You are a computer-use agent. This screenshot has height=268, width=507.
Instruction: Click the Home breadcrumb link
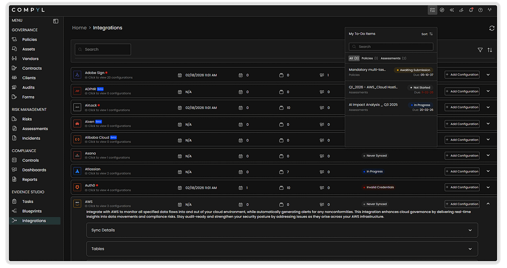(x=79, y=28)
